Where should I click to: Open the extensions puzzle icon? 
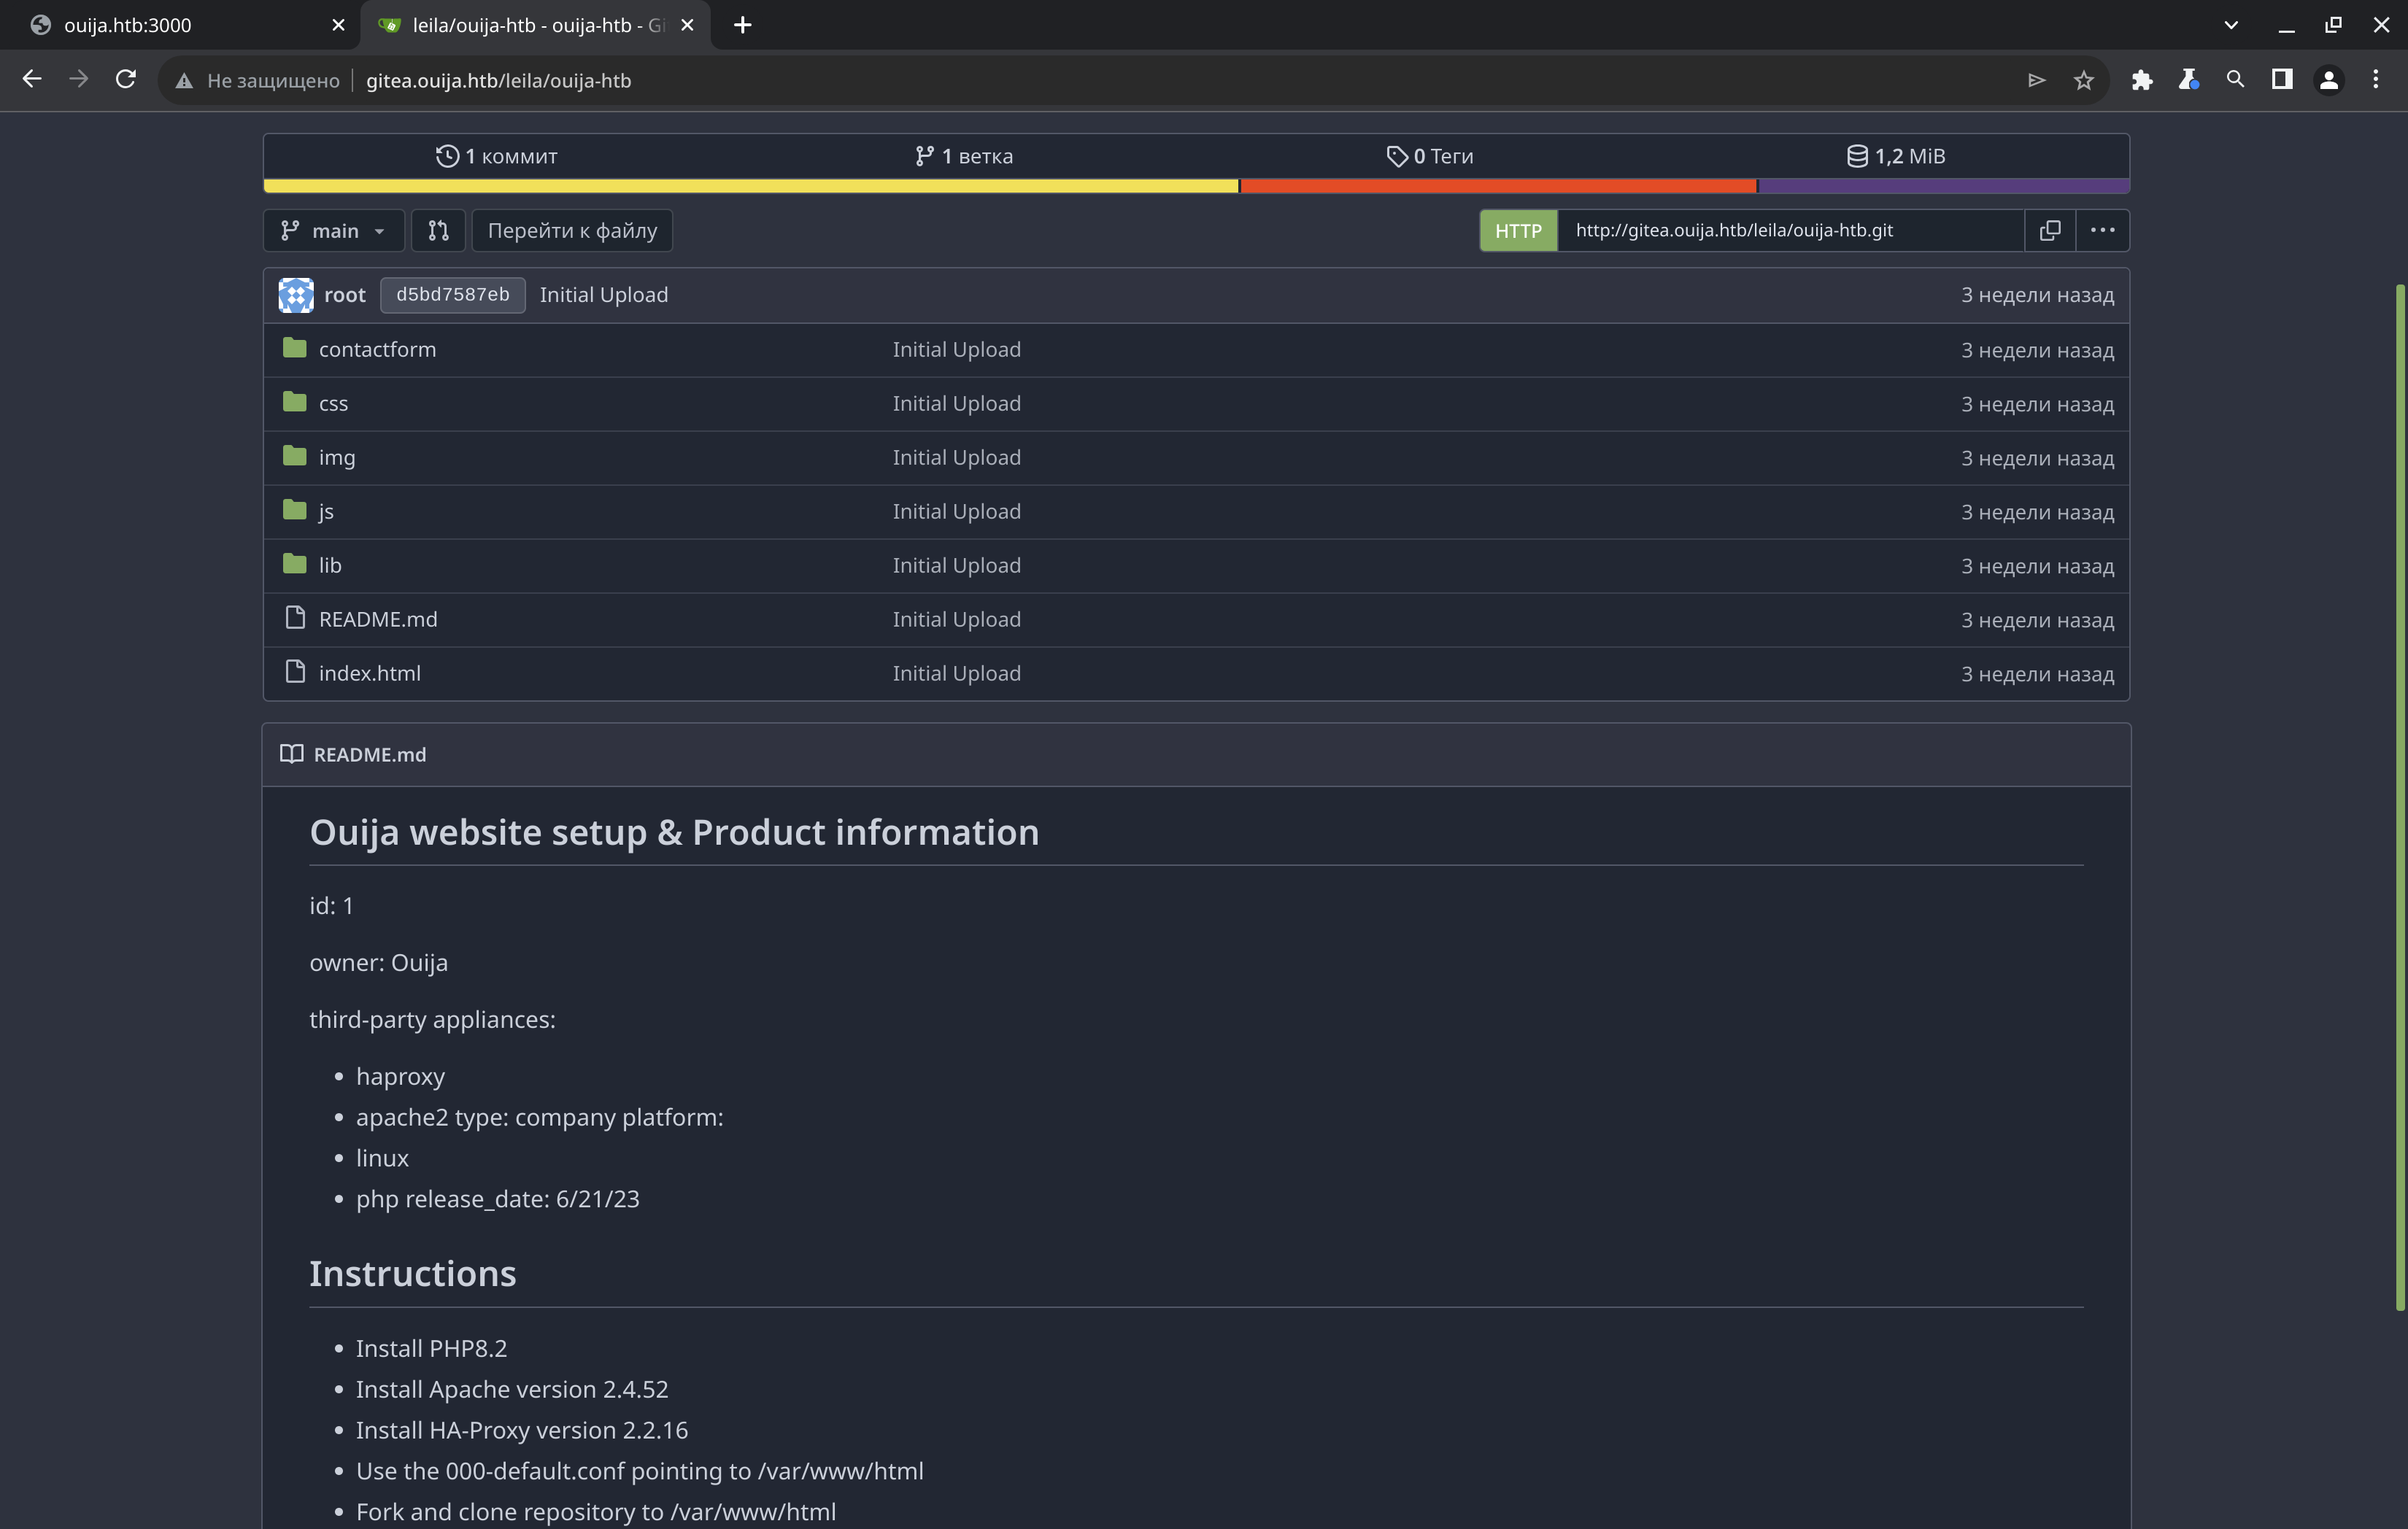(x=2141, y=80)
